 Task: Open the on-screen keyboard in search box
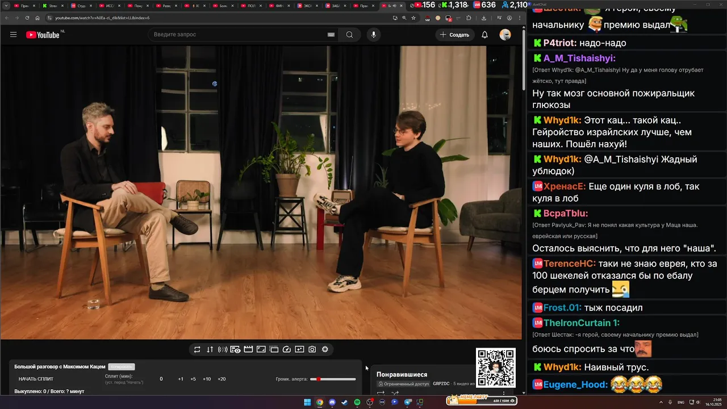[331, 35]
